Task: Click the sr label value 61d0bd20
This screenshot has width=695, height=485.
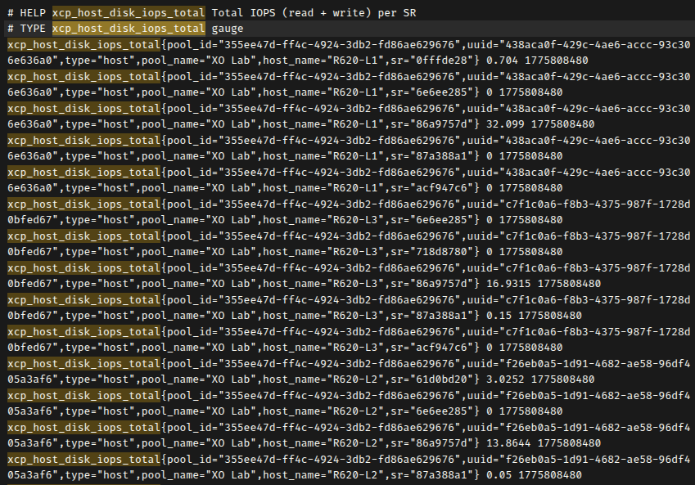Action: point(451,379)
